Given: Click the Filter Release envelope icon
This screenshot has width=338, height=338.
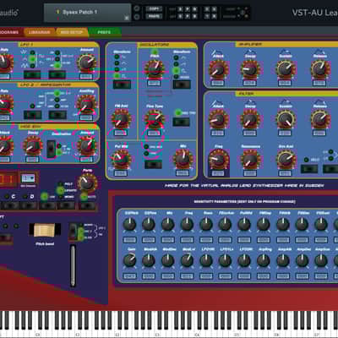Looking at the screenshot, I should coord(319,102).
